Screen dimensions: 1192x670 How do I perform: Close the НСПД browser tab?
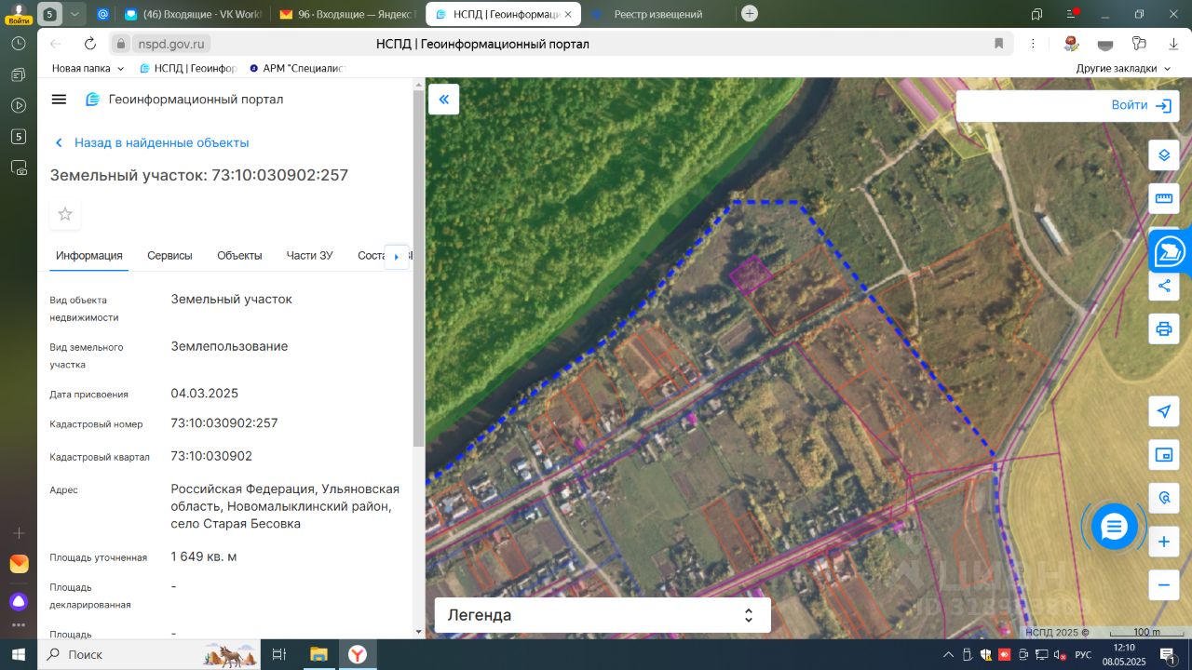point(568,14)
